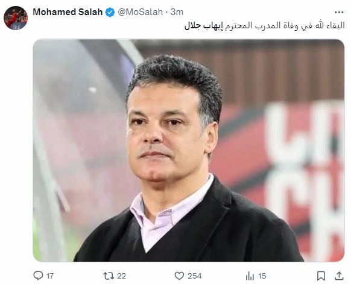Like the tweet with the heart icon
The image size is (351, 284).
tap(179, 276)
